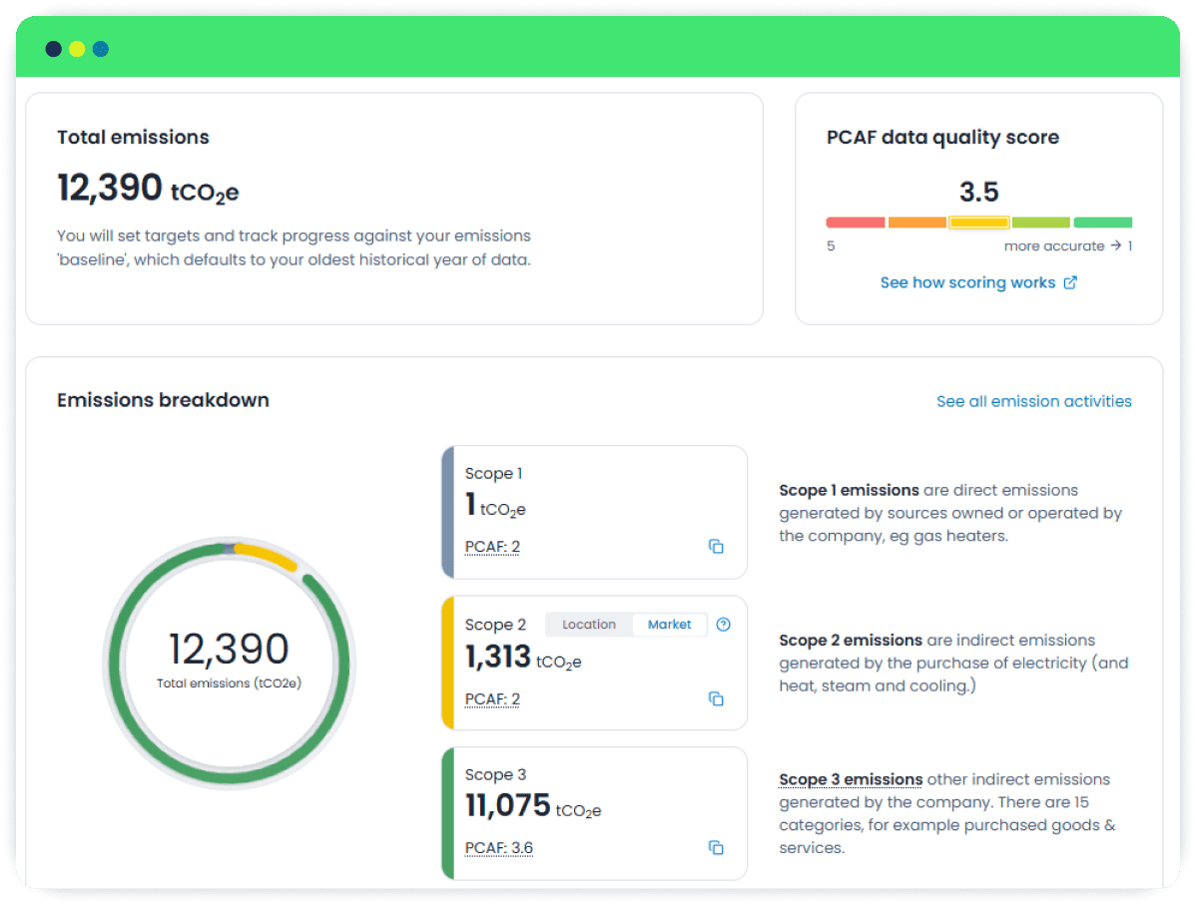
Task: Click the Scope 1 card title
Action: (493, 474)
